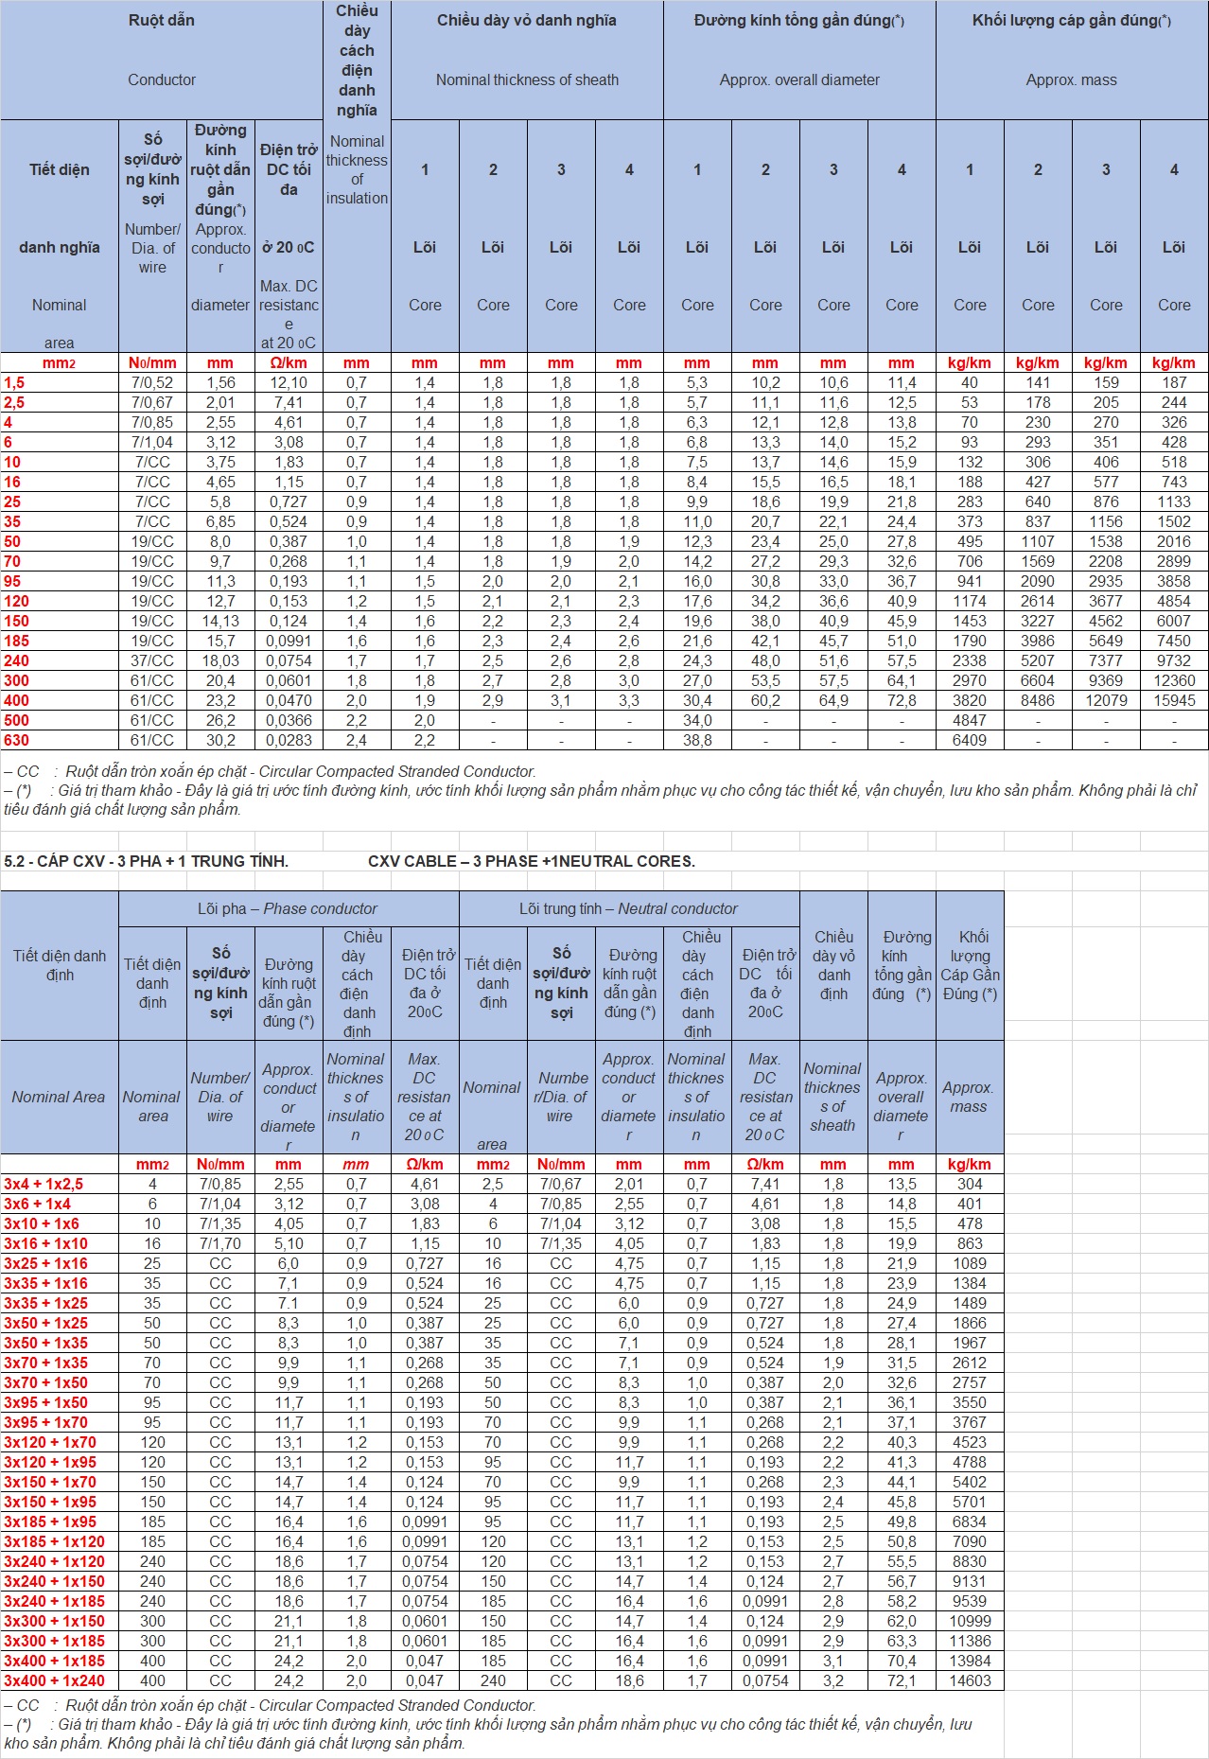Select the '10999' cable mass value

click(x=970, y=1621)
